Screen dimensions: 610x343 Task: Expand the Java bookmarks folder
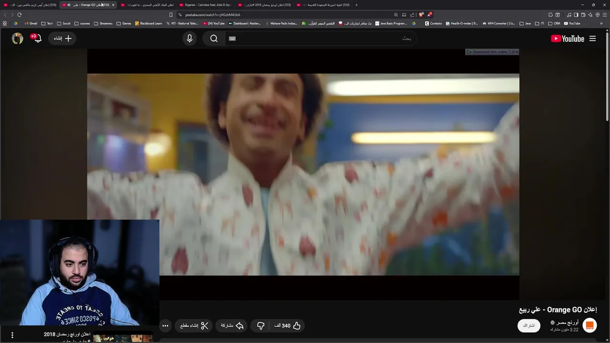pos(525,23)
